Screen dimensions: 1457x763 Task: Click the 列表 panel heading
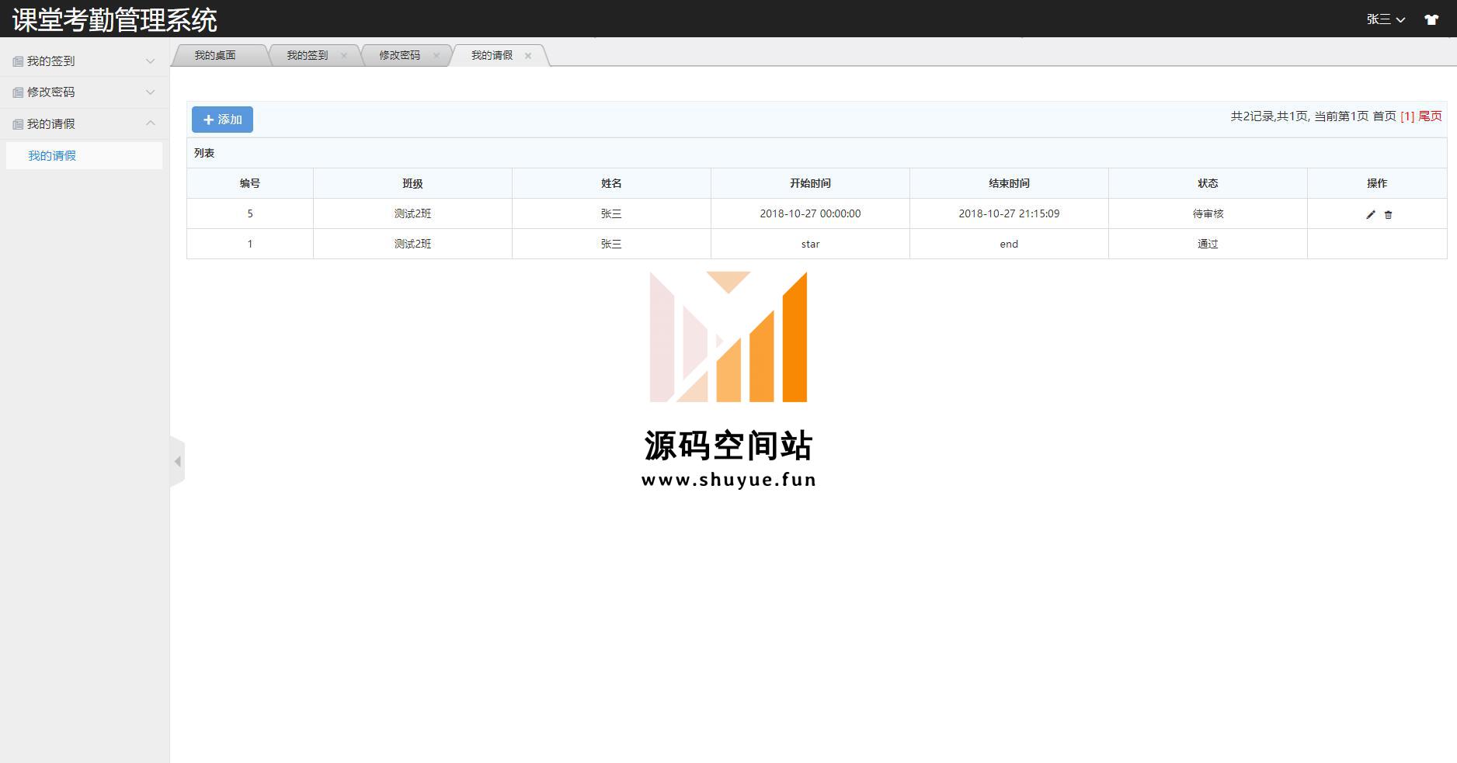pyautogui.click(x=204, y=153)
